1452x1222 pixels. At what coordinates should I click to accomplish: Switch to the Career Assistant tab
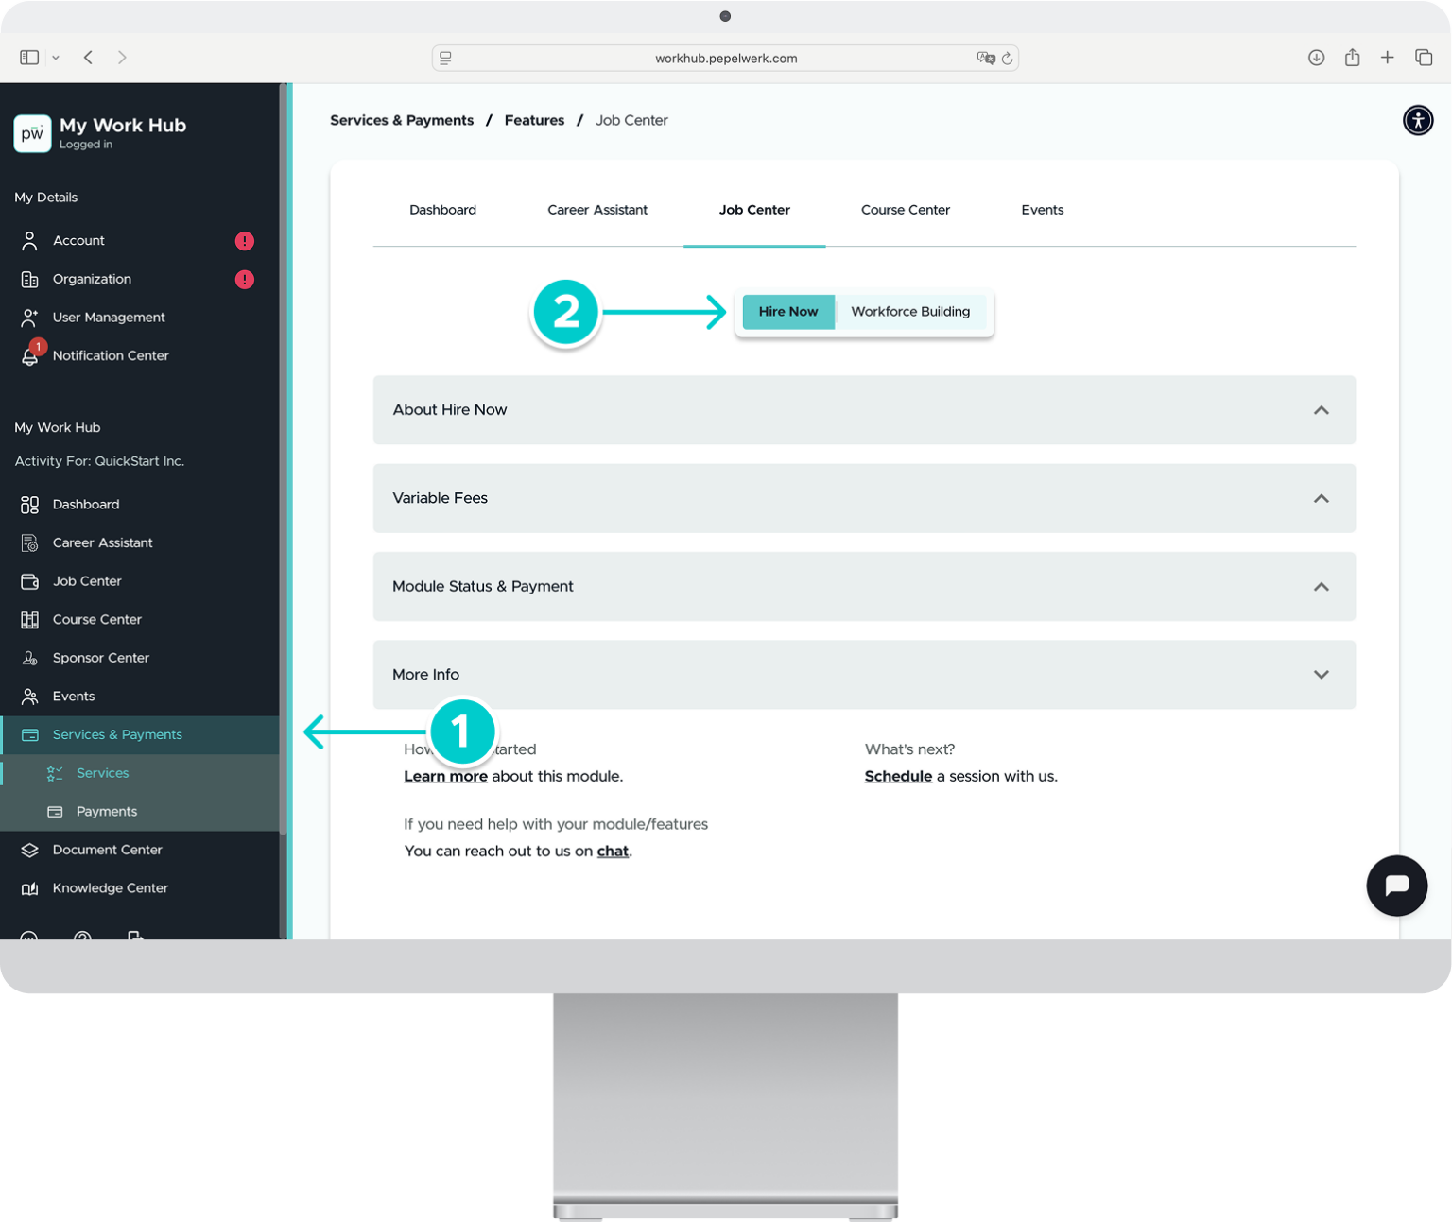click(x=596, y=210)
